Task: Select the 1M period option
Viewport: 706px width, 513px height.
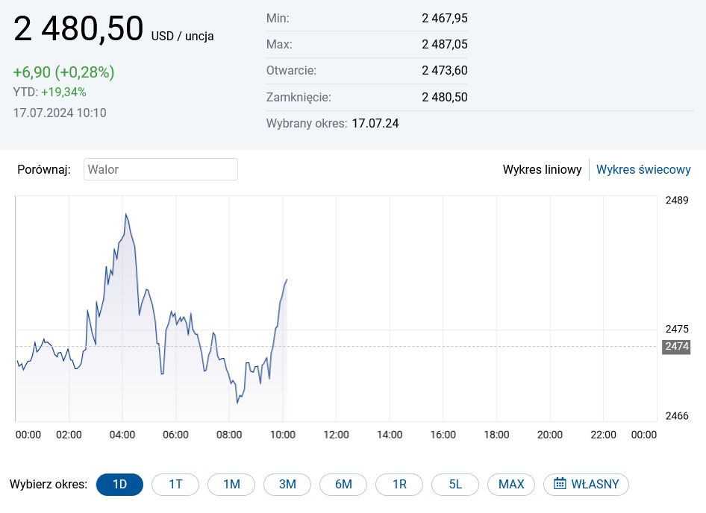Action: [x=231, y=484]
